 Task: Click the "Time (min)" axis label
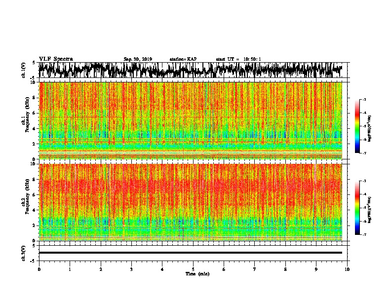197,274
